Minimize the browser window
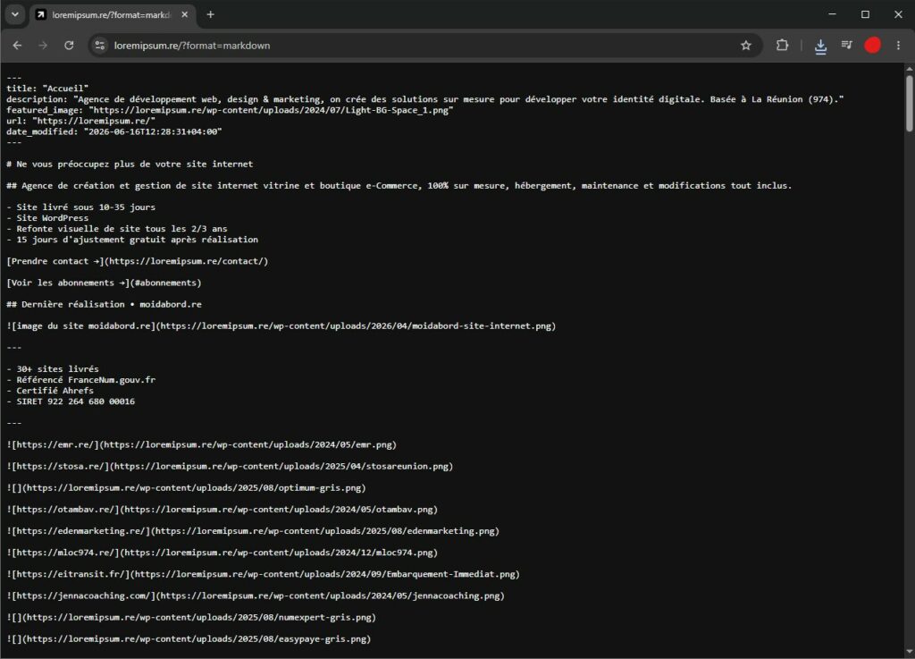This screenshot has width=915, height=659. pos(832,14)
